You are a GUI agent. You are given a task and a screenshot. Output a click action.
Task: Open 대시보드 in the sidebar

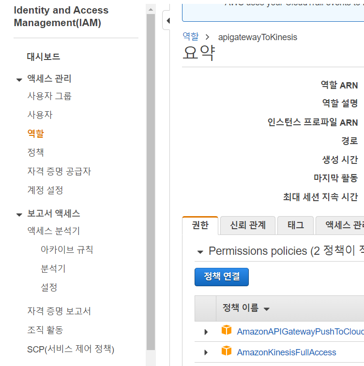point(44,57)
